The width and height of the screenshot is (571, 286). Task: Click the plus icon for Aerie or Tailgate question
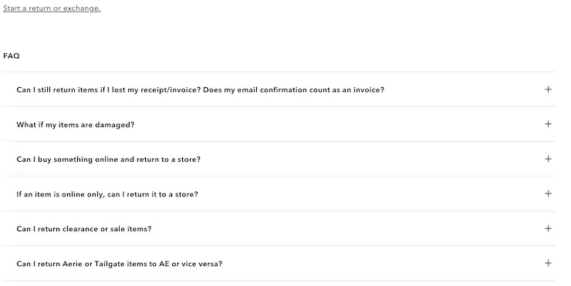point(548,263)
